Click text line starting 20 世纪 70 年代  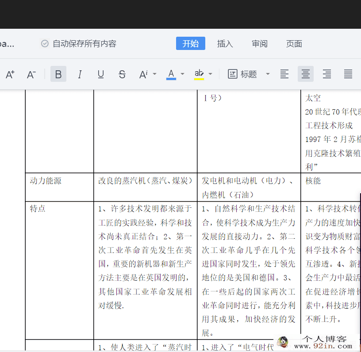click(x=333, y=112)
